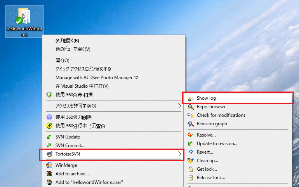
Task: Launch WinMerge from the context menu
Action: (x=66, y=165)
